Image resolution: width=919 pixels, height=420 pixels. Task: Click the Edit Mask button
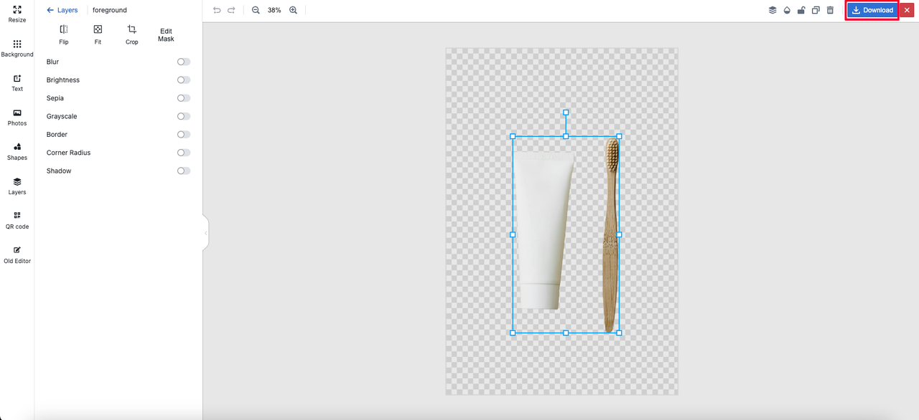pos(166,34)
